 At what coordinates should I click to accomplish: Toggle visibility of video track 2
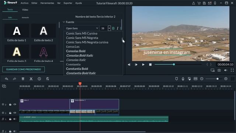coord(15,104)
